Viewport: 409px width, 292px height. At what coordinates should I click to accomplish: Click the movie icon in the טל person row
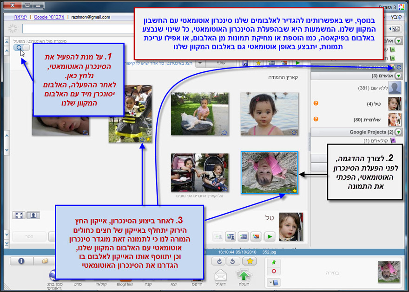(x=243, y=237)
